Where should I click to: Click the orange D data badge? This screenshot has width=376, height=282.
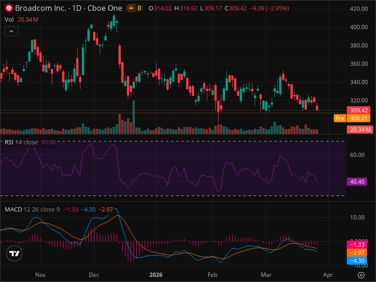pyautogui.click(x=139, y=8)
